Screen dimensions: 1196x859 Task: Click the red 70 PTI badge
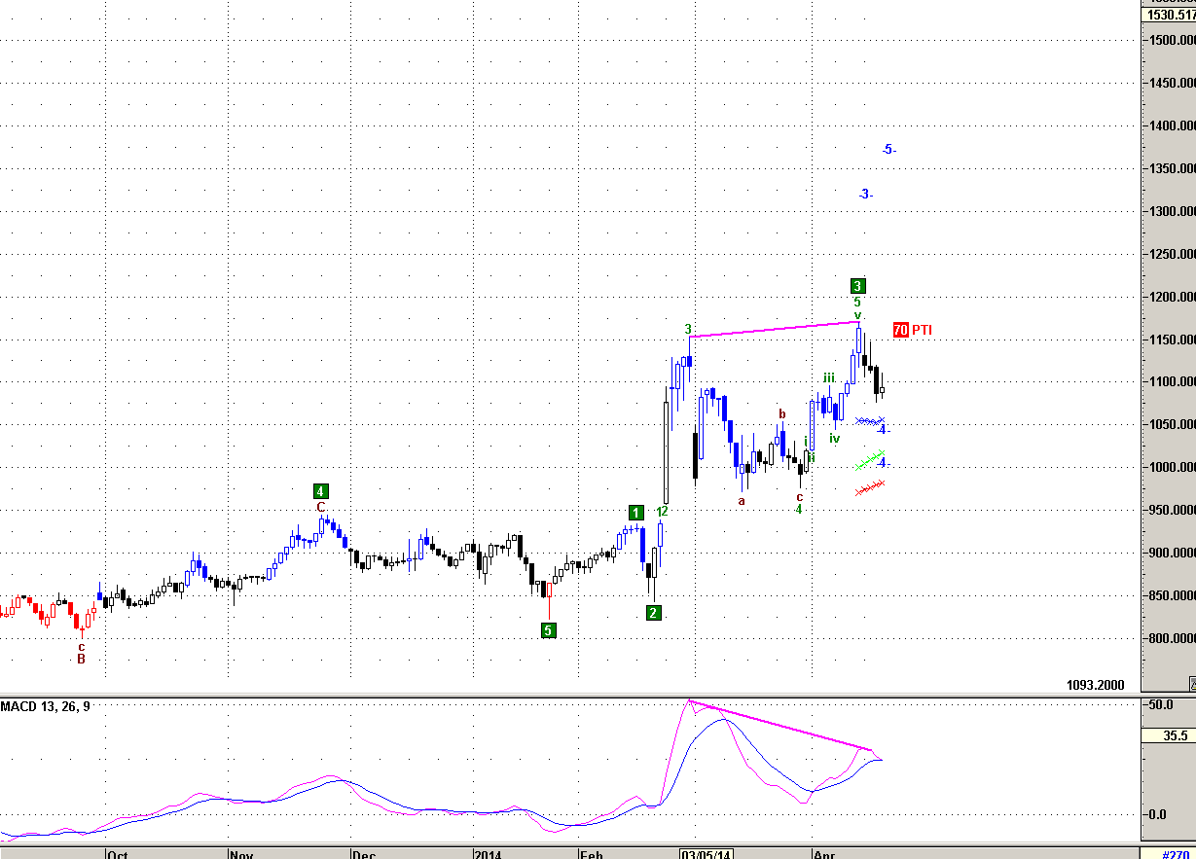coord(900,330)
